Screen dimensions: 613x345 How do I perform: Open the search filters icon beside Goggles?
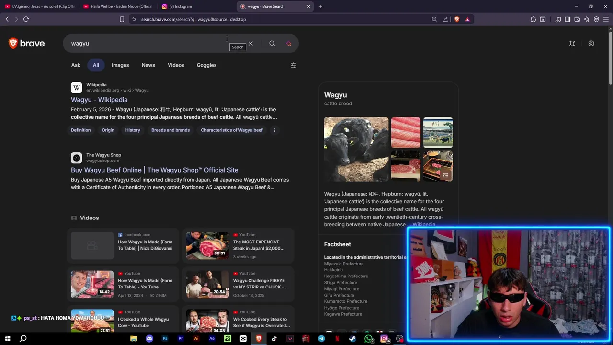(x=293, y=65)
